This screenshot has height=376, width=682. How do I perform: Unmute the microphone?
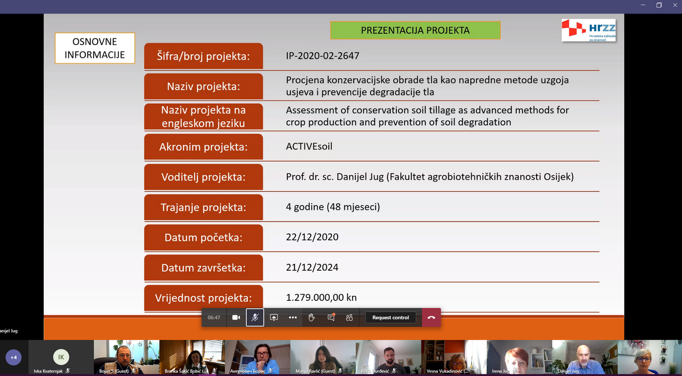pos(255,317)
